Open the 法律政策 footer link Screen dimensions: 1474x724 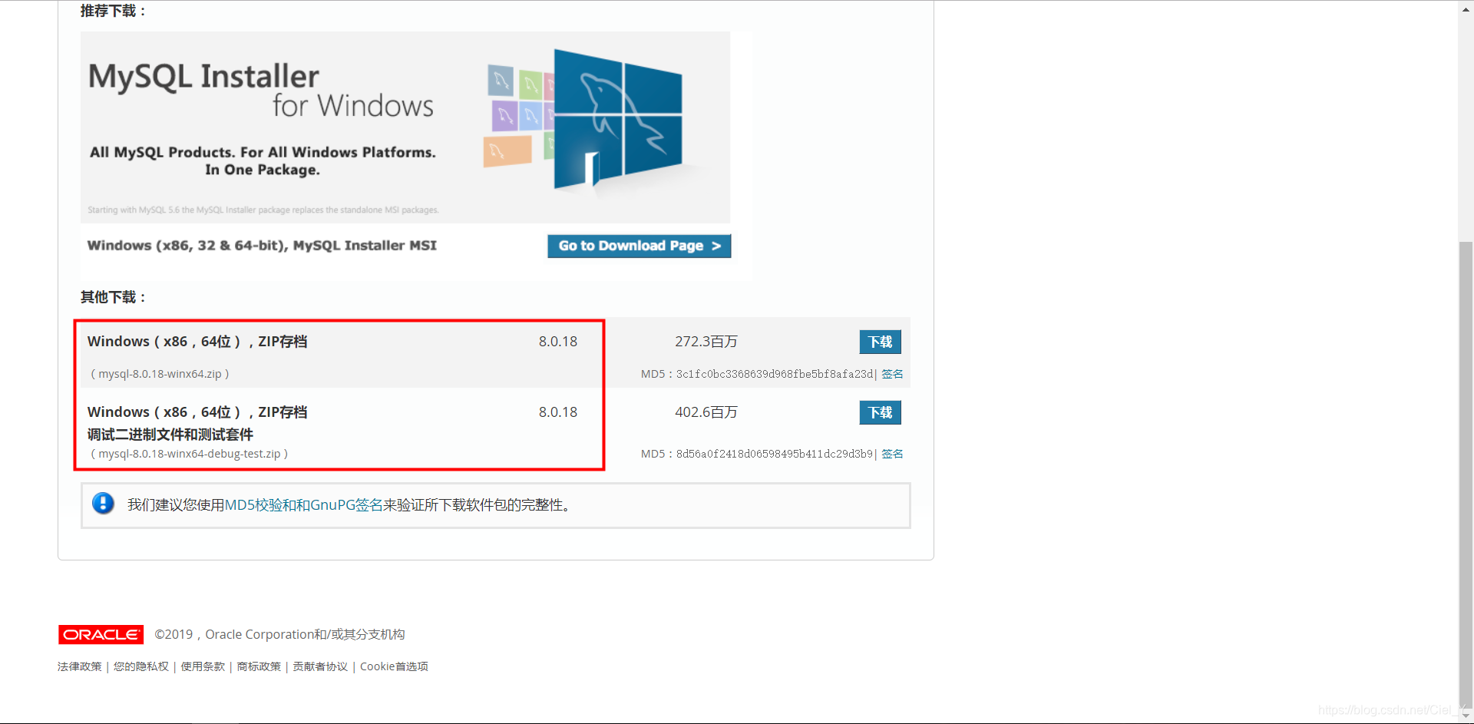click(x=79, y=666)
